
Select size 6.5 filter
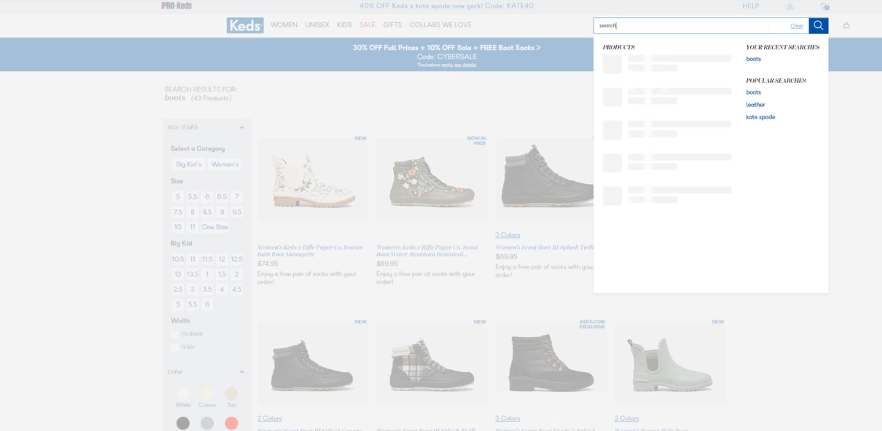tap(222, 197)
